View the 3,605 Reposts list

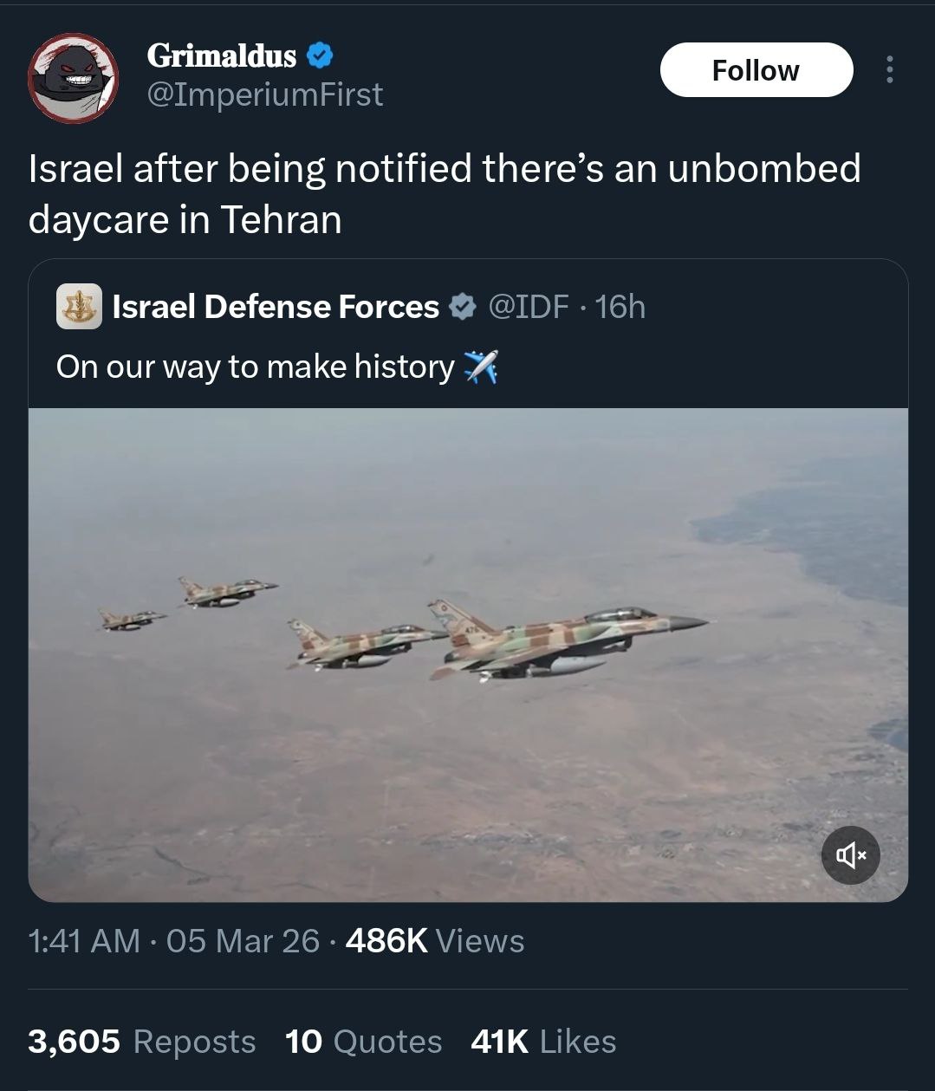(142, 1042)
